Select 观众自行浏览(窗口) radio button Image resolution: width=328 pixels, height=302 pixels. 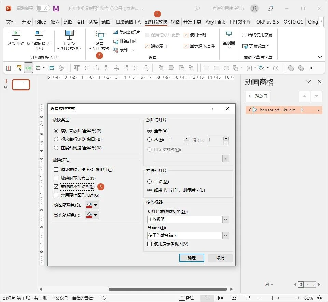56,139
